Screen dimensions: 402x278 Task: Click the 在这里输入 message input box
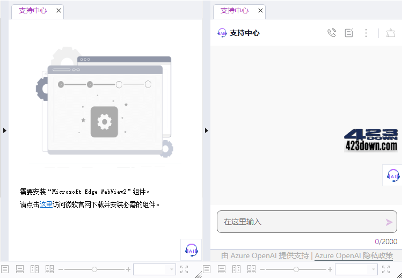point(307,222)
